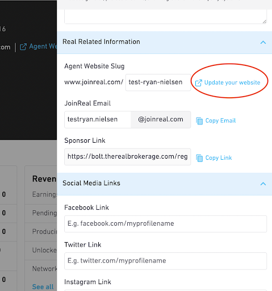Screen dimensions: 272x291
Task: Click the copy icon next to Copy Email
Action: point(199,121)
